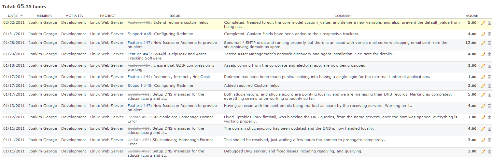Screen dimensions: 492x157
Task: Open Support #45 in the 01/31/2011 row
Action: click(x=140, y=34)
